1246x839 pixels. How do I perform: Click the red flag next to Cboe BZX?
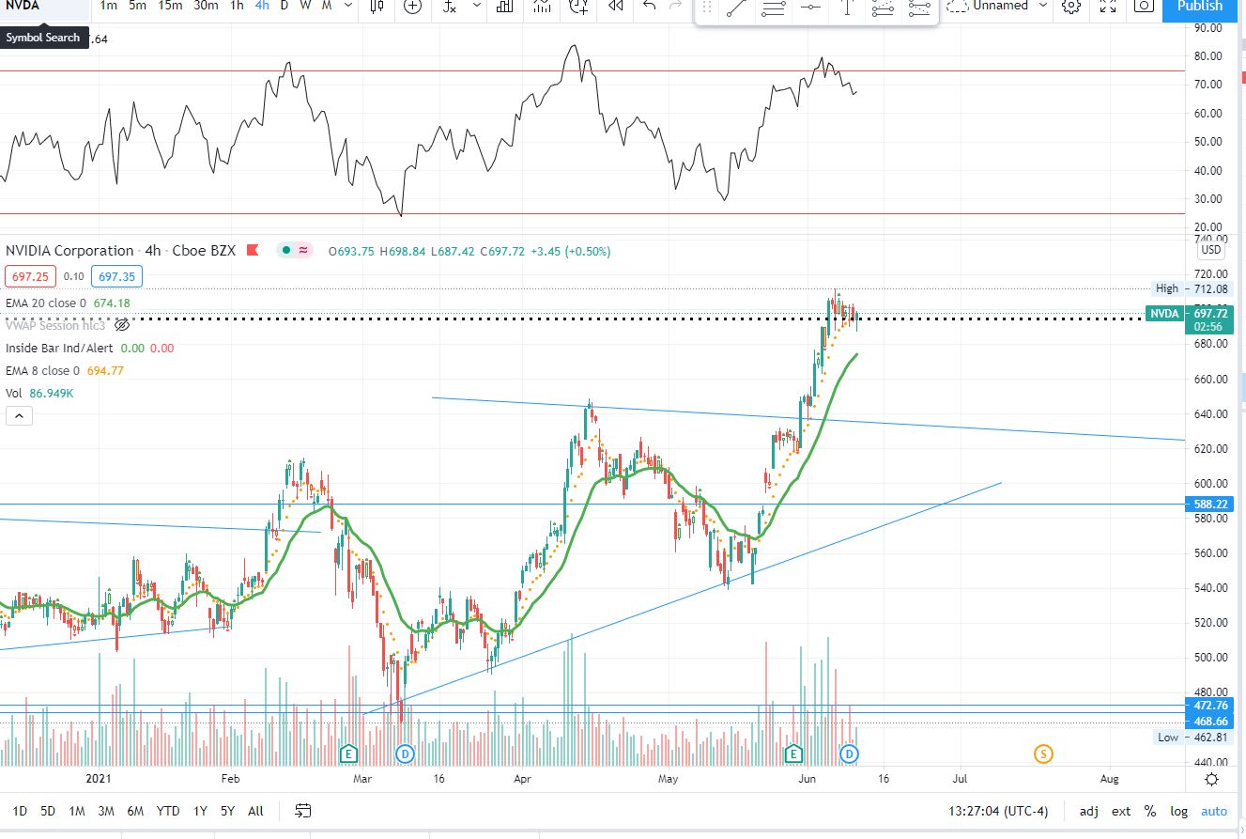252,250
